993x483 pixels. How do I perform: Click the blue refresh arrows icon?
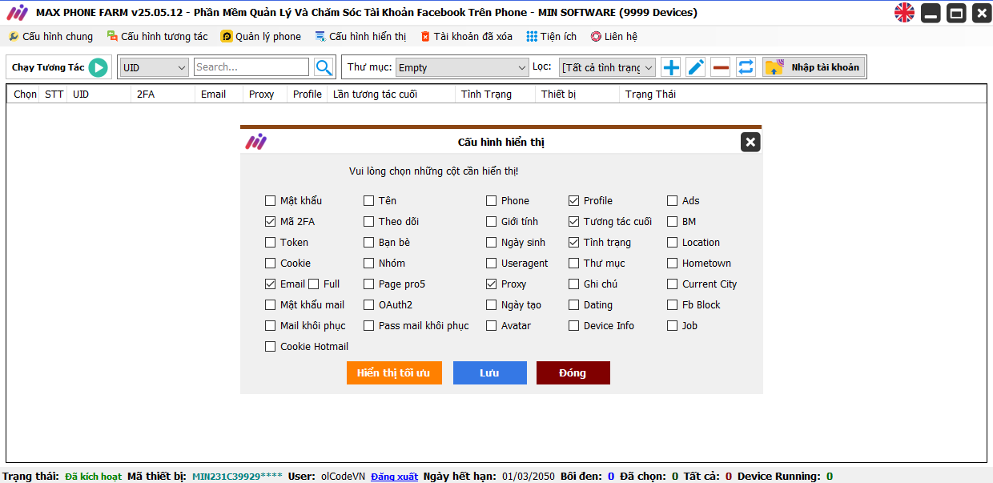coord(746,67)
